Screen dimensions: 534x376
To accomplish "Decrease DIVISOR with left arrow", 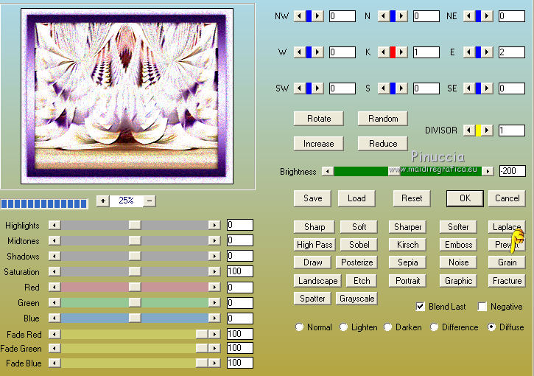I will coord(469,130).
